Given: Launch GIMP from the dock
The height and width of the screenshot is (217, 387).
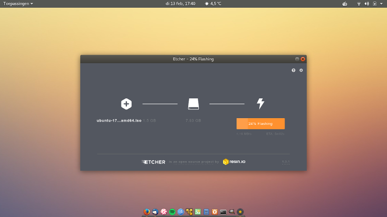Looking at the screenshot, I should 232,211.
